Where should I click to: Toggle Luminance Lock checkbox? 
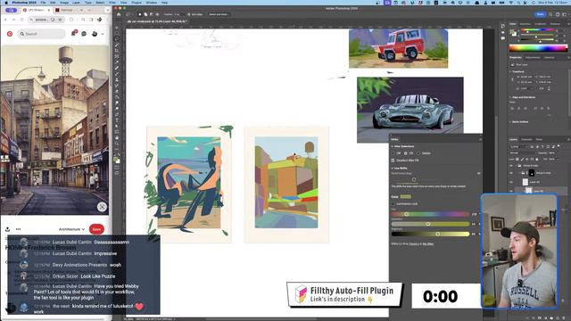click(393, 204)
